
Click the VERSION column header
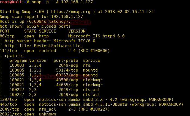(x=77, y=31)
